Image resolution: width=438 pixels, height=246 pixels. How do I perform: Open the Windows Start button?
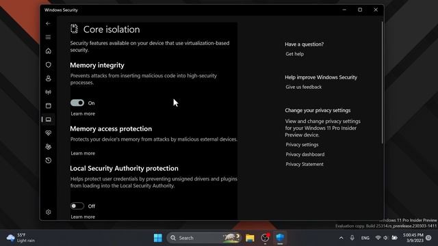coord(158,238)
